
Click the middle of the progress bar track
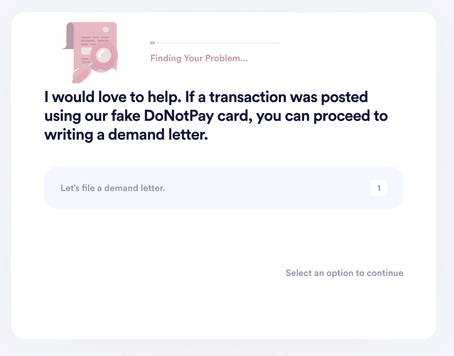pyautogui.click(x=216, y=43)
